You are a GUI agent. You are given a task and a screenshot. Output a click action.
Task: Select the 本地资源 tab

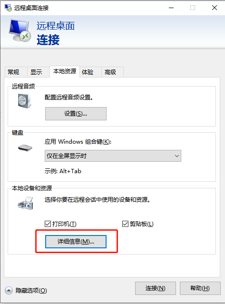[65, 71]
